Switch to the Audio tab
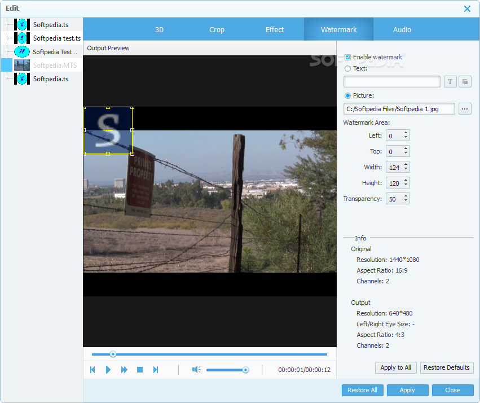This screenshot has width=480, height=403. (x=402, y=29)
